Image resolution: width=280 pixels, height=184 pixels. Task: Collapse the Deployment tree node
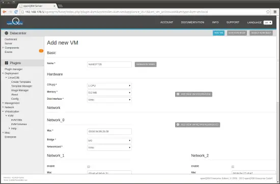tap(3, 73)
